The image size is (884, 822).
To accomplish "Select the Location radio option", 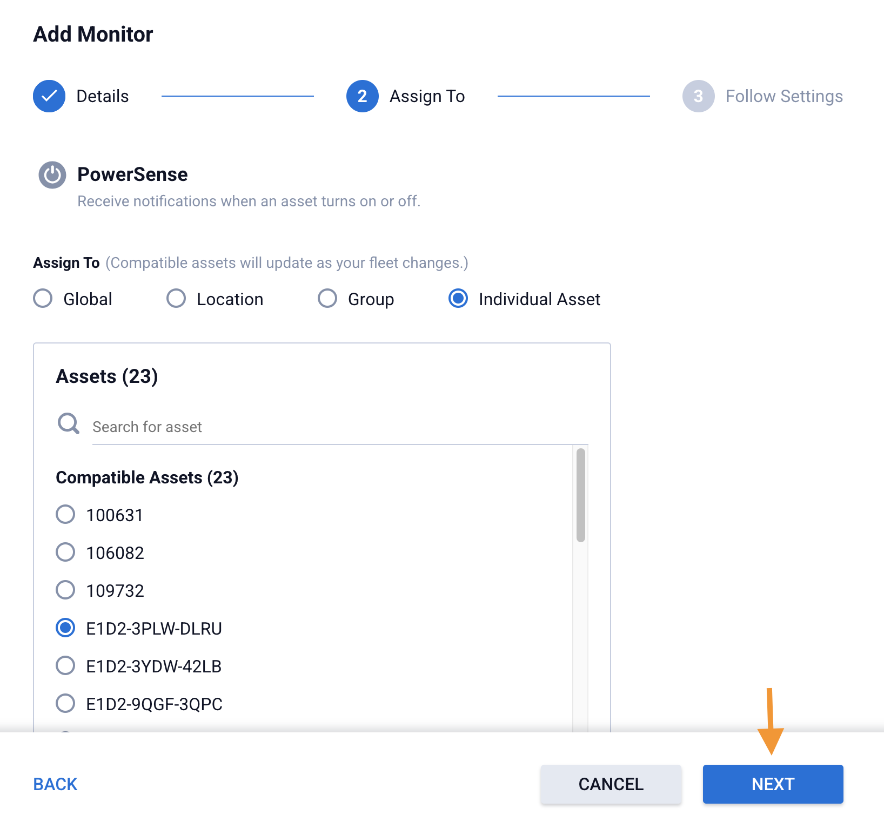I will point(176,298).
